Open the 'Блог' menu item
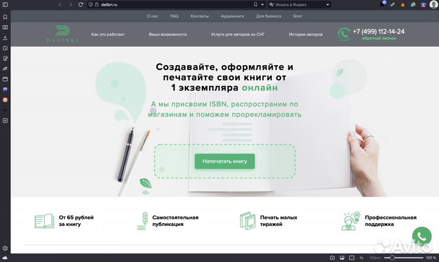Viewport: 439px width, 262px height. tap(298, 16)
